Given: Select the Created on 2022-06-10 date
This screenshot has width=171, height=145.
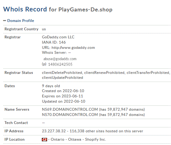Looking at the screenshot, I should (63, 91).
